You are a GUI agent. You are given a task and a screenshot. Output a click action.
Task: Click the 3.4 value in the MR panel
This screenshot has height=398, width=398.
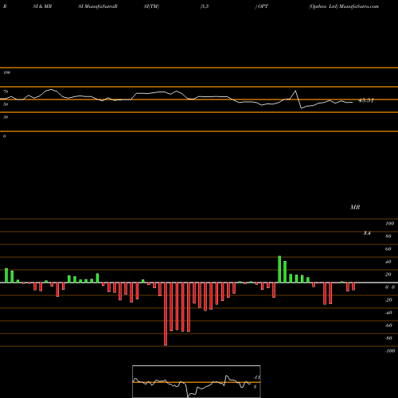(367, 233)
